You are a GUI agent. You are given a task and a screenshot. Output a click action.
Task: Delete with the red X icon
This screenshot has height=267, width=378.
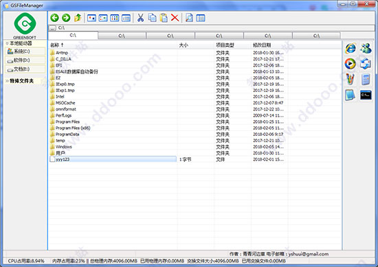click(x=175, y=18)
